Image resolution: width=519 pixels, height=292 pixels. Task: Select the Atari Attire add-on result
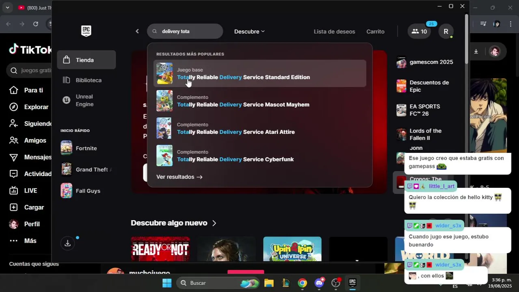pyautogui.click(x=260, y=128)
